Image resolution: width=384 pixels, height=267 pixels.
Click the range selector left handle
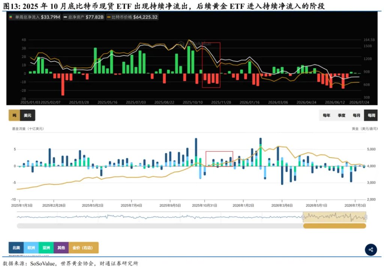[303, 217]
